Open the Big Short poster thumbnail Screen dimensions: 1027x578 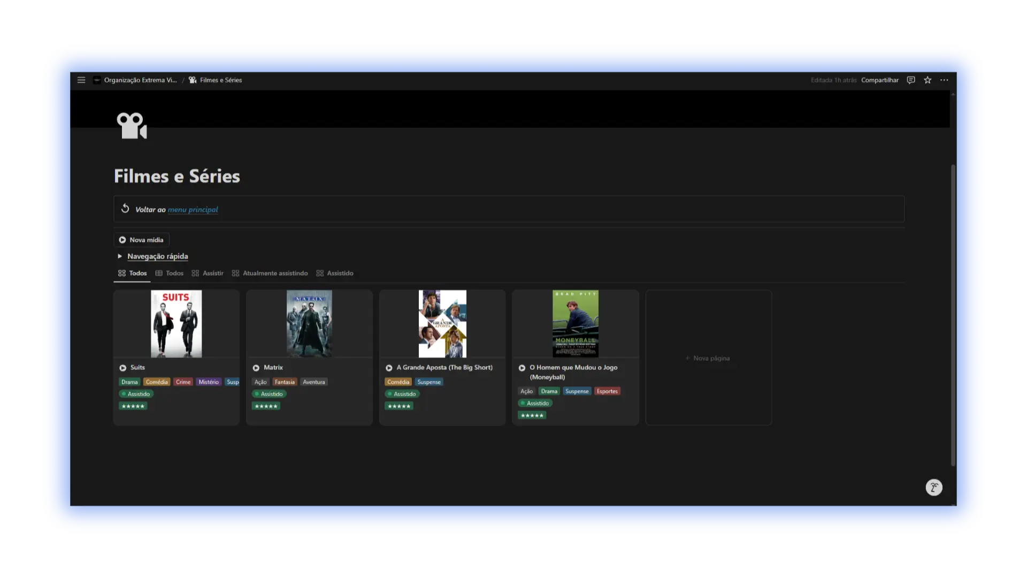click(442, 324)
